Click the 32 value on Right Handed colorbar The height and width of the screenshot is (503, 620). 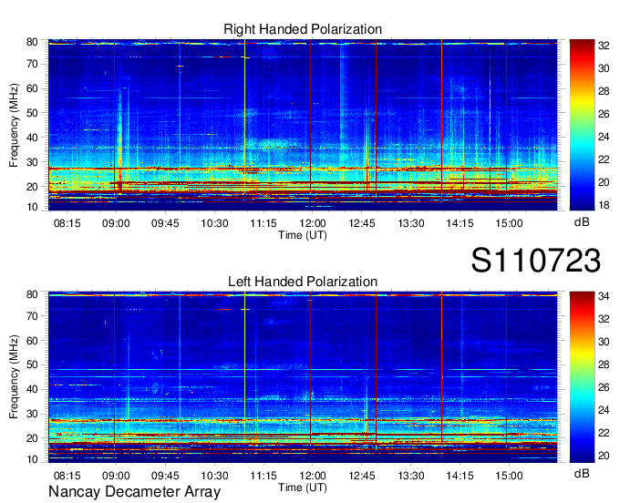[604, 46]
